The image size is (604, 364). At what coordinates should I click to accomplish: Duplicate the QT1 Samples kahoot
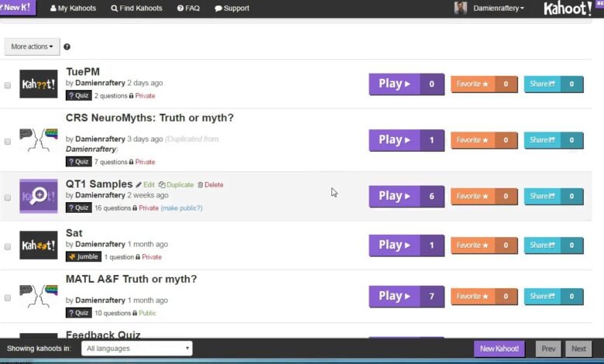176,185
